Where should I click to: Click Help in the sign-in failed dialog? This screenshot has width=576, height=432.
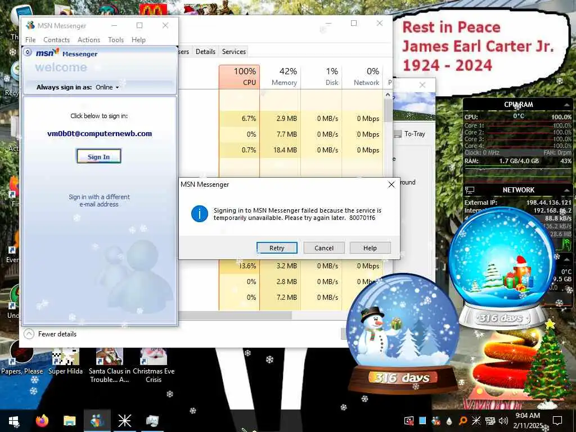[x=370, y=248]
